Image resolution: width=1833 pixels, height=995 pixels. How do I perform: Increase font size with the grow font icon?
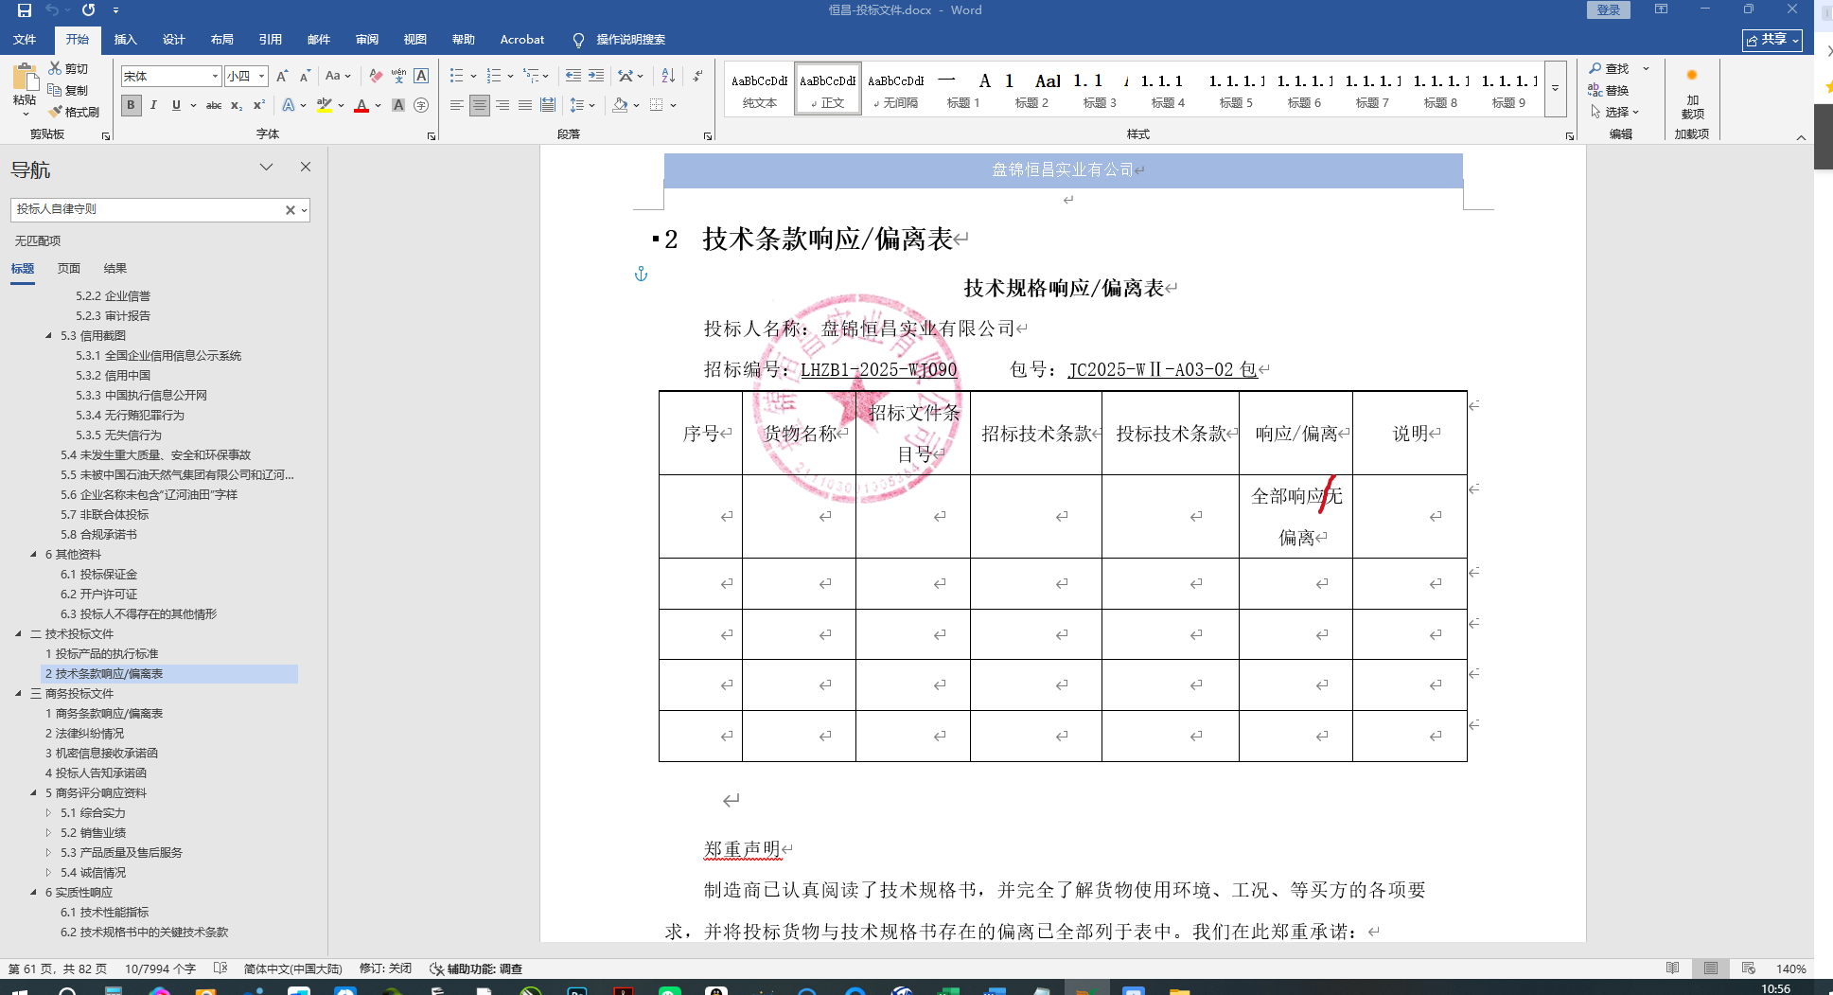tap(282, 76)
